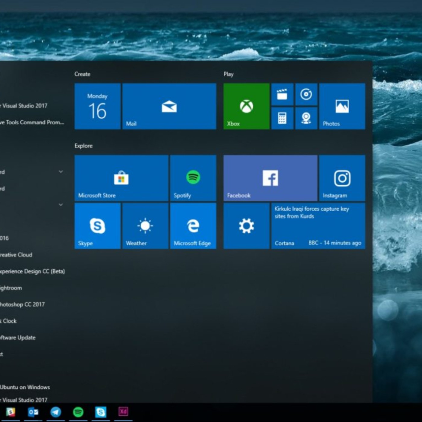This screenshot has width=422, height=422.
Task: Open Adobe XD from the taskbar
Action: point(123,412)
